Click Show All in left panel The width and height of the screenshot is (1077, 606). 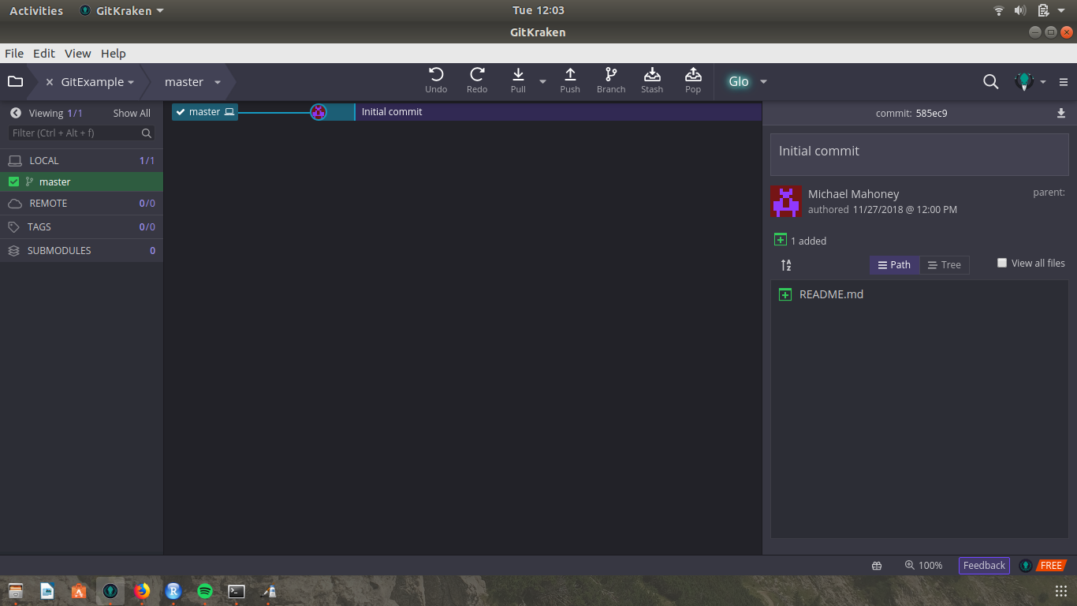pos(132,114)
